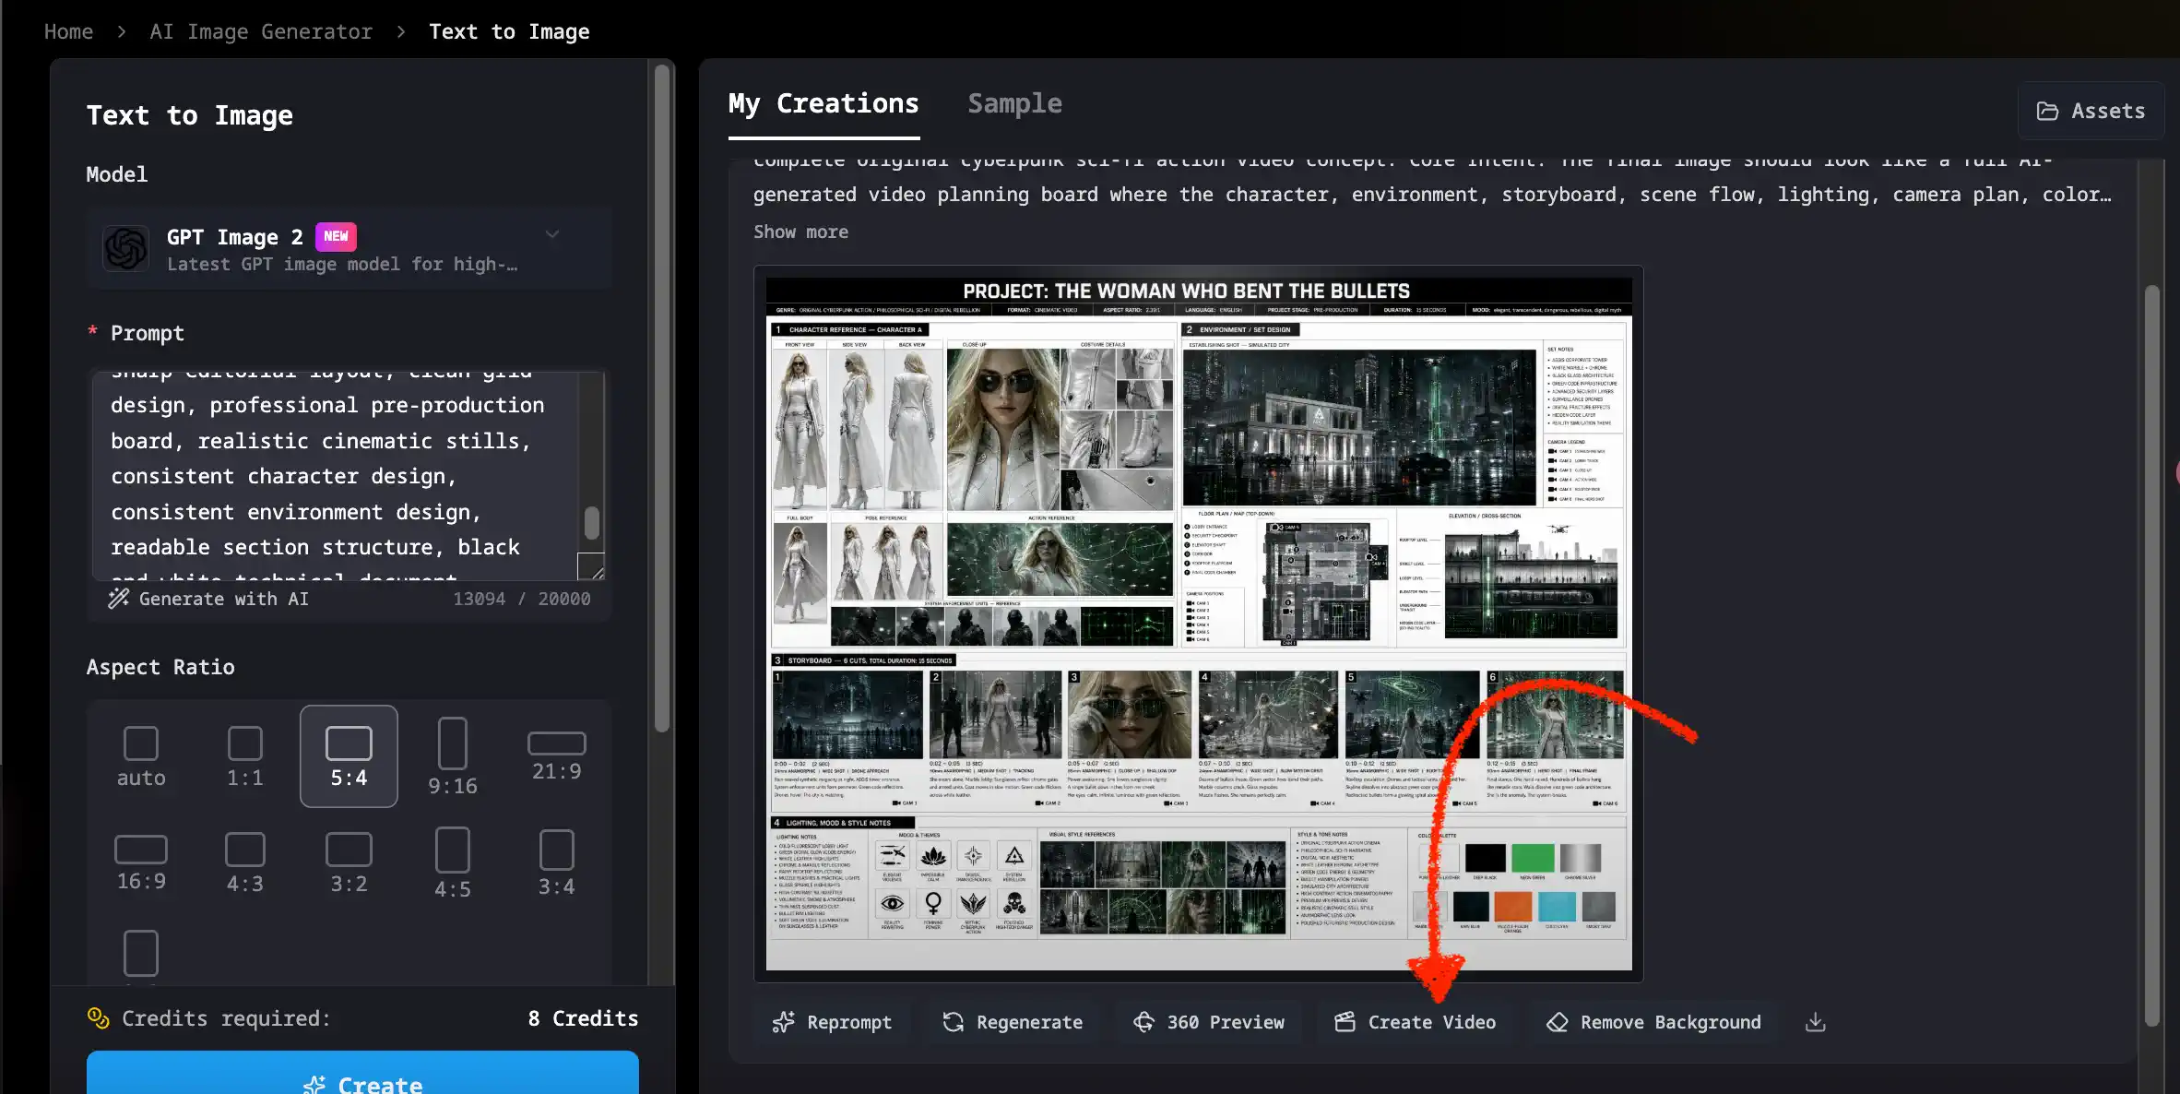Click the prompt textarea scrollbar thumb
Screen dimensions: 2180x1094
(592, 522)
